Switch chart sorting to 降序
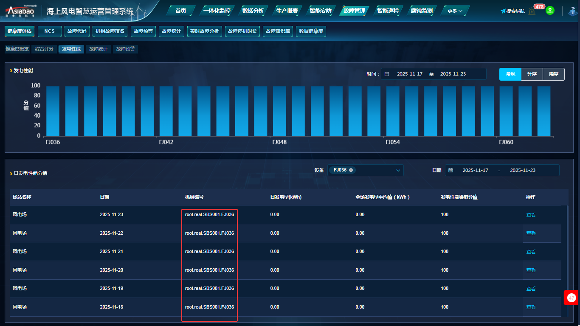Viewport: 580px width, 326px height. click(554, 74)
